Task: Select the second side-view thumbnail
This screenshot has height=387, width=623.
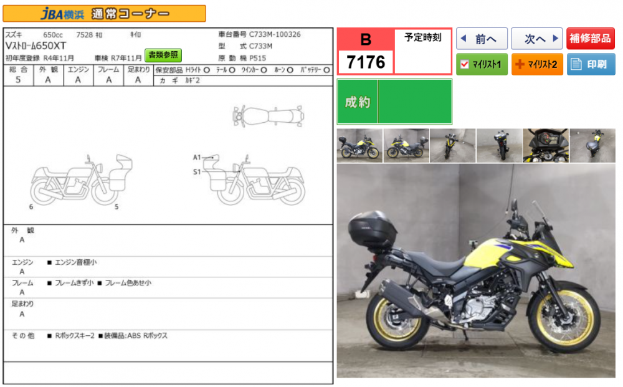Action: (x=406, y=146)
